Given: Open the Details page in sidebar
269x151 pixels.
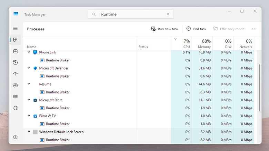Looking at the screenshot, I should [15, 97].
